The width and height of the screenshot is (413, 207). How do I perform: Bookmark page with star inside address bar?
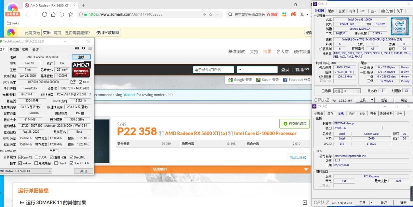point(211,14)
